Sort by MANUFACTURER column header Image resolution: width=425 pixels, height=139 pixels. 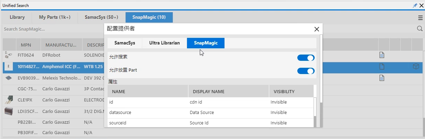click(x=61, y=45)
